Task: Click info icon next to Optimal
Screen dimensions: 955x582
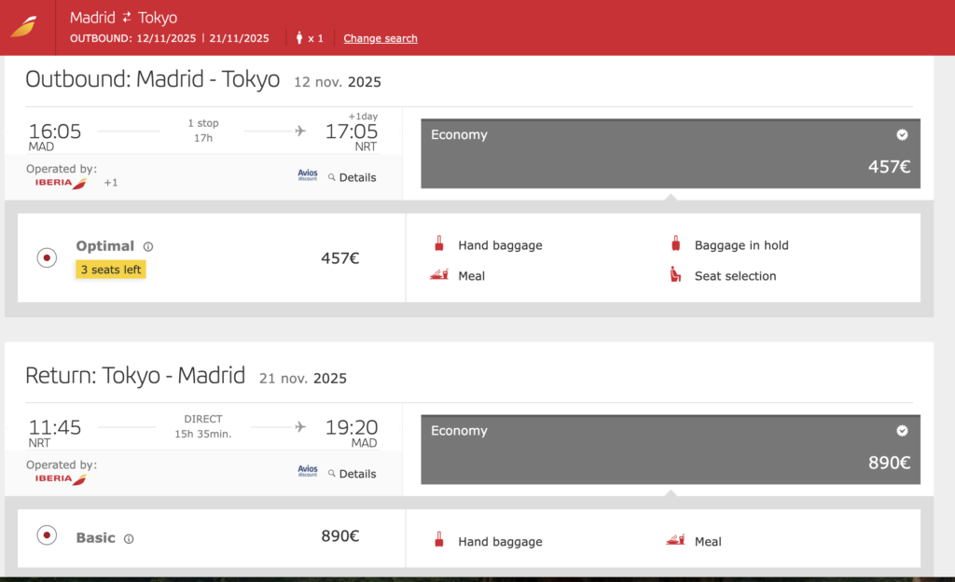Action: click(148, 246)
